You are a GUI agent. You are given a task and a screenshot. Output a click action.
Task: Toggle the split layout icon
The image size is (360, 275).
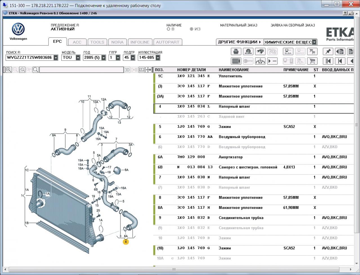click(142, 70)
